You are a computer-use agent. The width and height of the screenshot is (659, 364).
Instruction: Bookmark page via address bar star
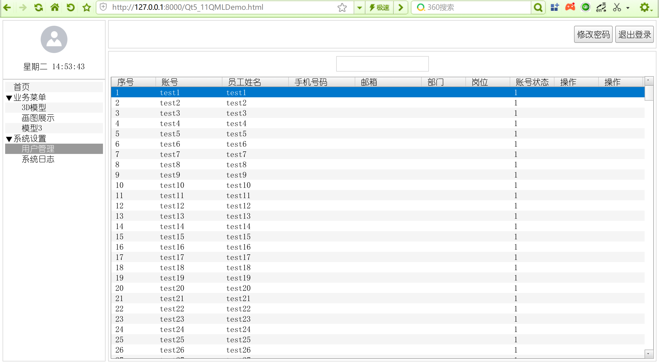[342, 7]
